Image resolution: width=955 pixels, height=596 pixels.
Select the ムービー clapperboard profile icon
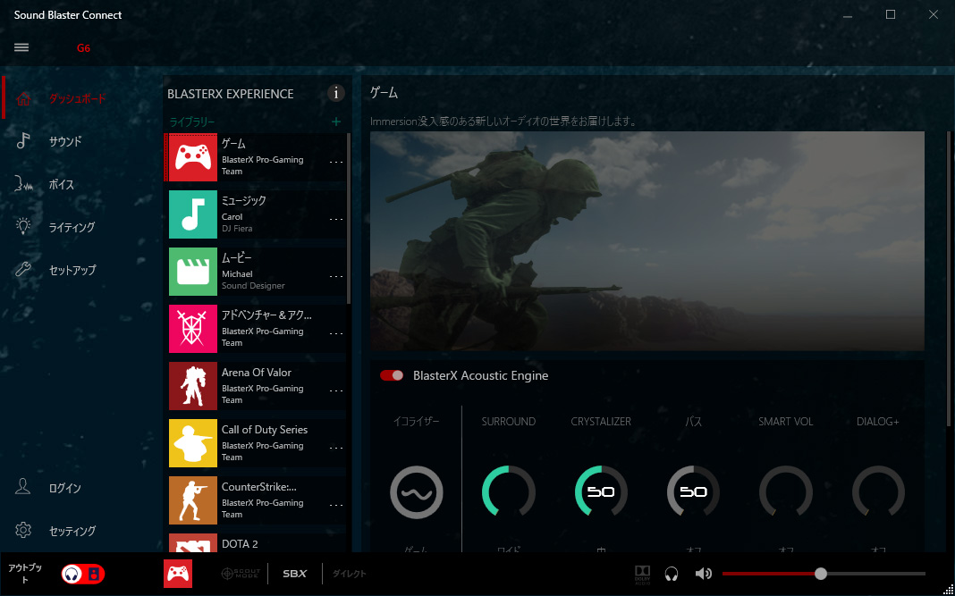[192, 272]
